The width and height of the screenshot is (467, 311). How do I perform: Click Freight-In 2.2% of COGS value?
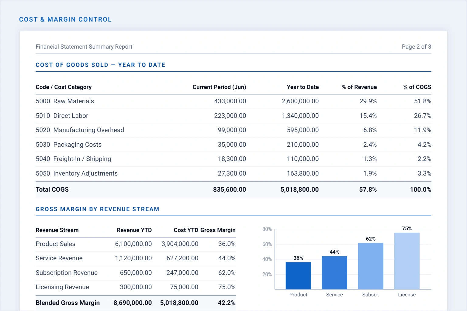pos(424,159)
